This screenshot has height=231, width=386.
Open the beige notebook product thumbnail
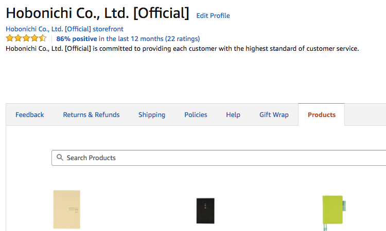click(x=67, y=209)
